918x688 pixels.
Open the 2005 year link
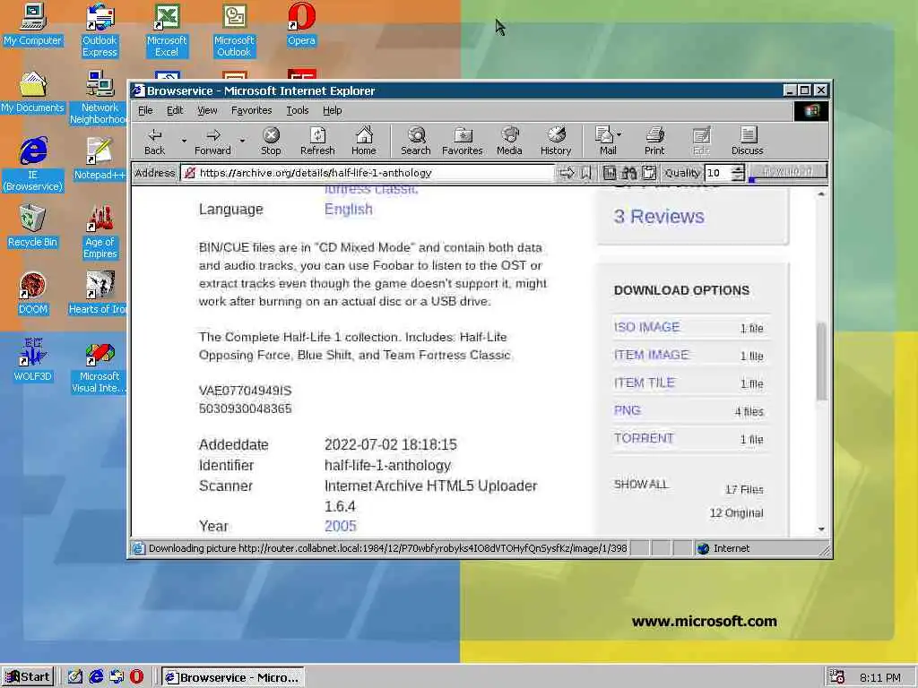coord(340,526)
